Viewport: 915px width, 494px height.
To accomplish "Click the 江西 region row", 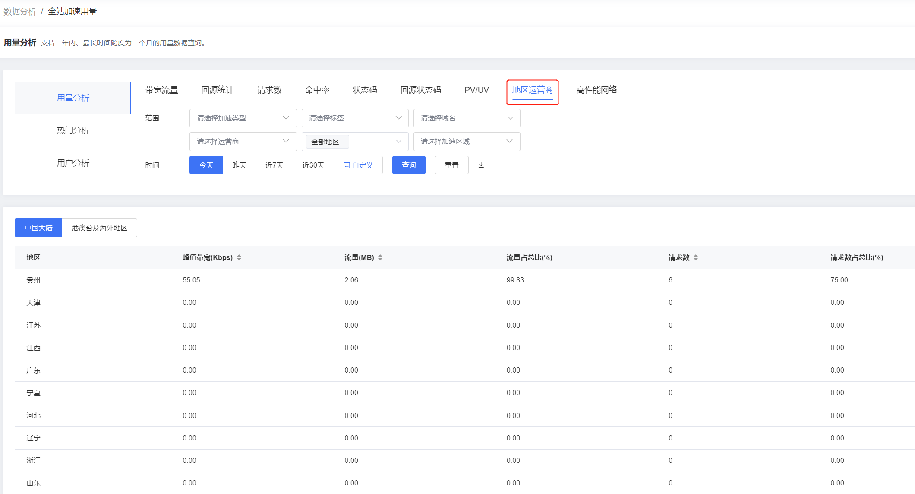I will (x=465, y=348).
